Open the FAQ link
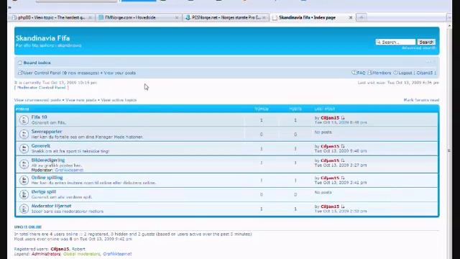The image size is (460, 259). (361, 73)
